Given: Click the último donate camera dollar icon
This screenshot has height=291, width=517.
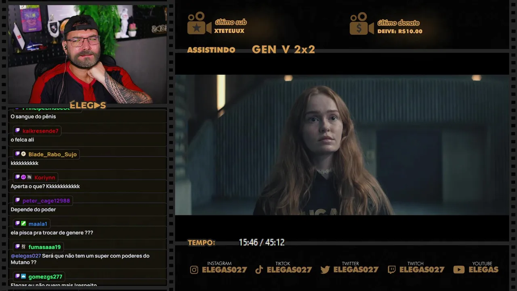Looking at the screenshot, I should (x=361, y=23).
